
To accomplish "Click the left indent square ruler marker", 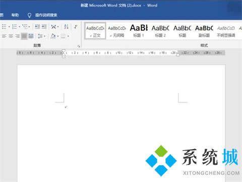I will (64, 57).
